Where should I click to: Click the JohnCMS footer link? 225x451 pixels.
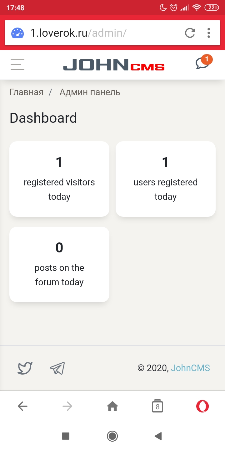pos(190,368)
